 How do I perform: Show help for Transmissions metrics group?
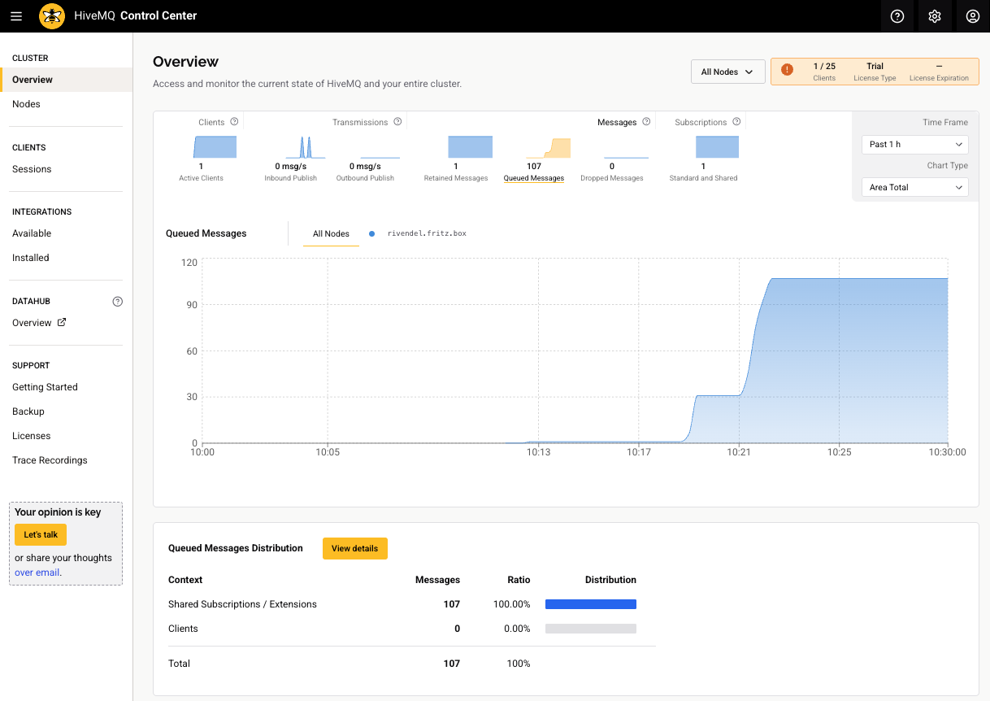tap(397, 122)
